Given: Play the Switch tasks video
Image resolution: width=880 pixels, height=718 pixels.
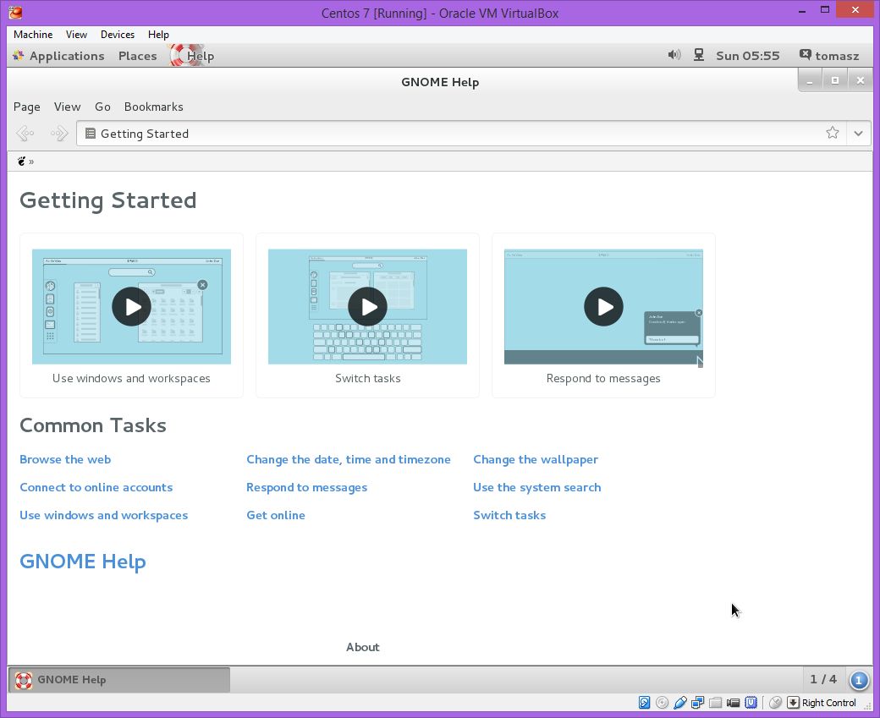Looking at the screenshot, I should 367,307.
